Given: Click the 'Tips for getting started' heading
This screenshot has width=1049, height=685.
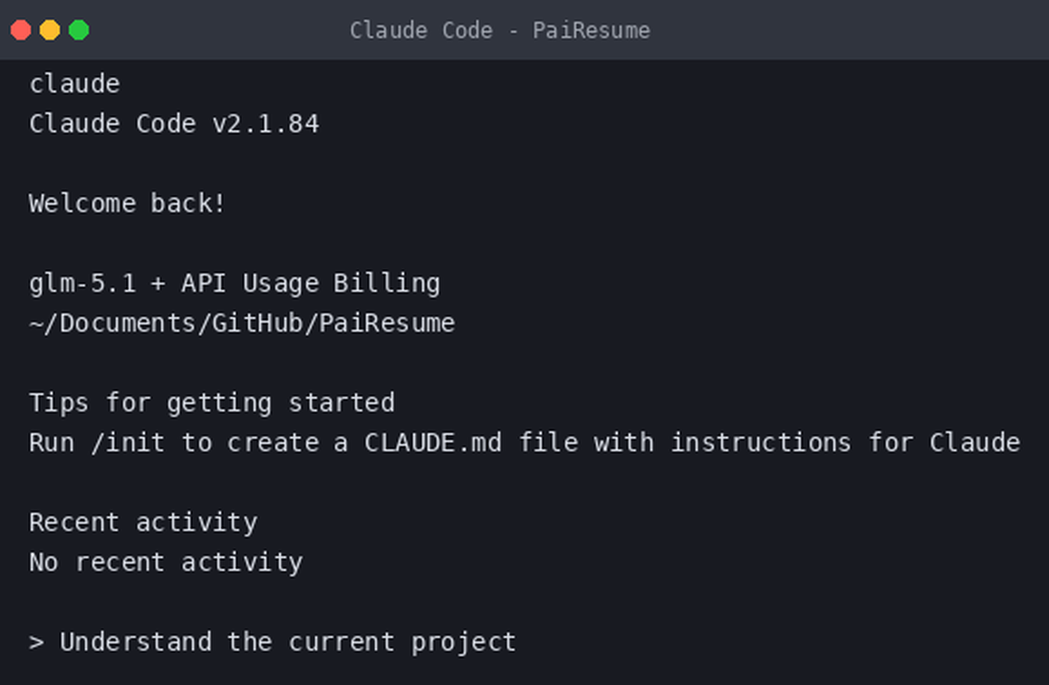Looking at the screenshot, I should (212, 403).
